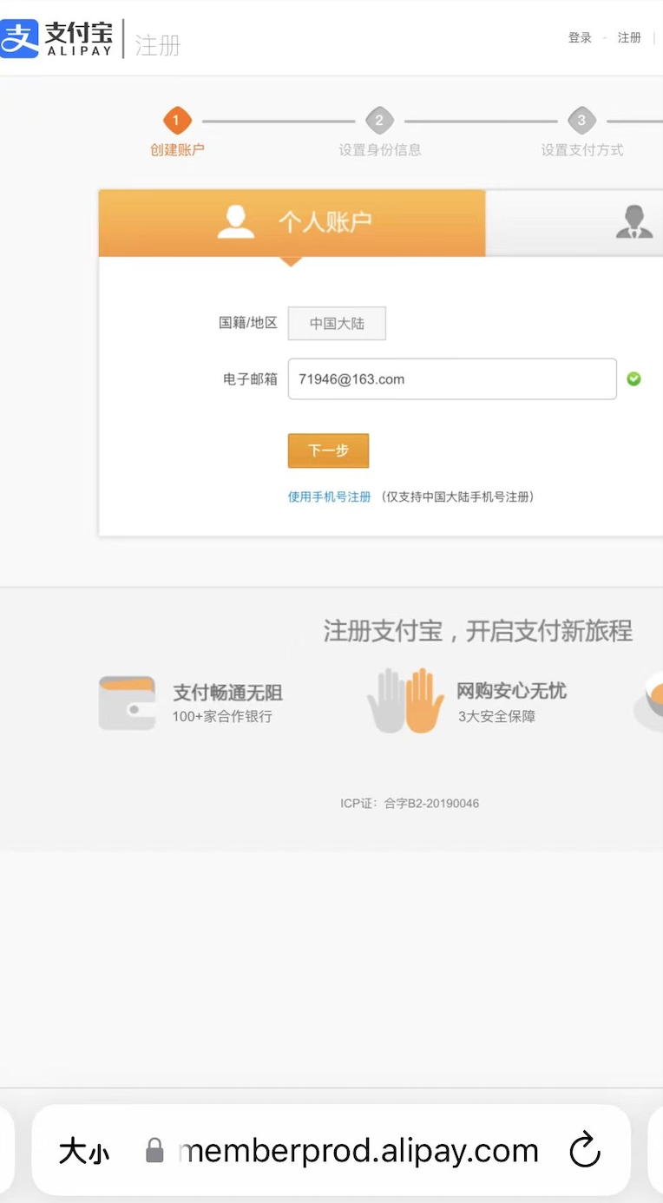Screen dimensions: 663x1203
Task: Click the 设置支付方式 step label
Action: (582, 150)
